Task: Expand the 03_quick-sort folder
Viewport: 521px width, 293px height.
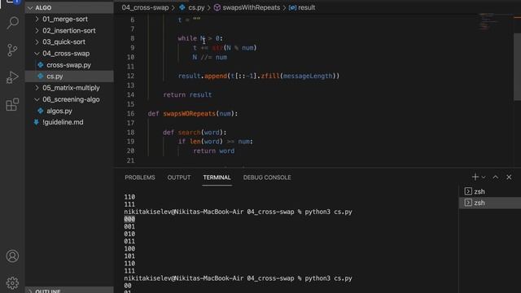Action: coord(37,42)
